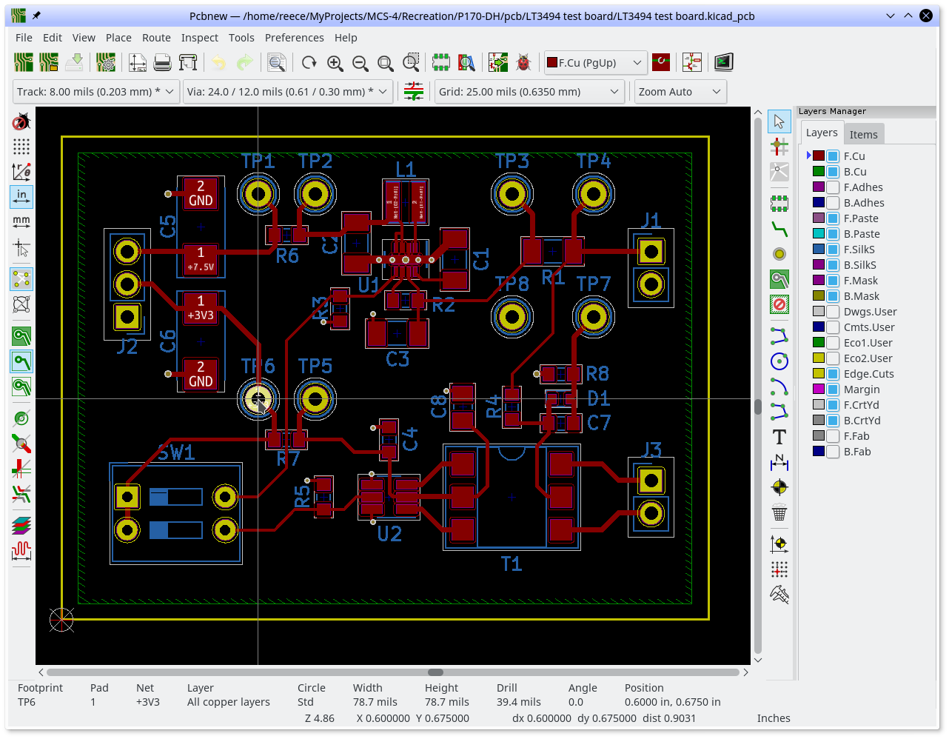Screen dimensions: 949x739
Task: Uncheck the Edge.Cuts layer visibility
Action: pyautogui.click(x=833, y=374)
